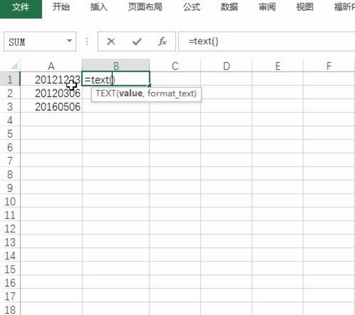The width and height of the screenshot is (355, 315).
Task: Select row 17 header
Action: click(x=10, y=296)
